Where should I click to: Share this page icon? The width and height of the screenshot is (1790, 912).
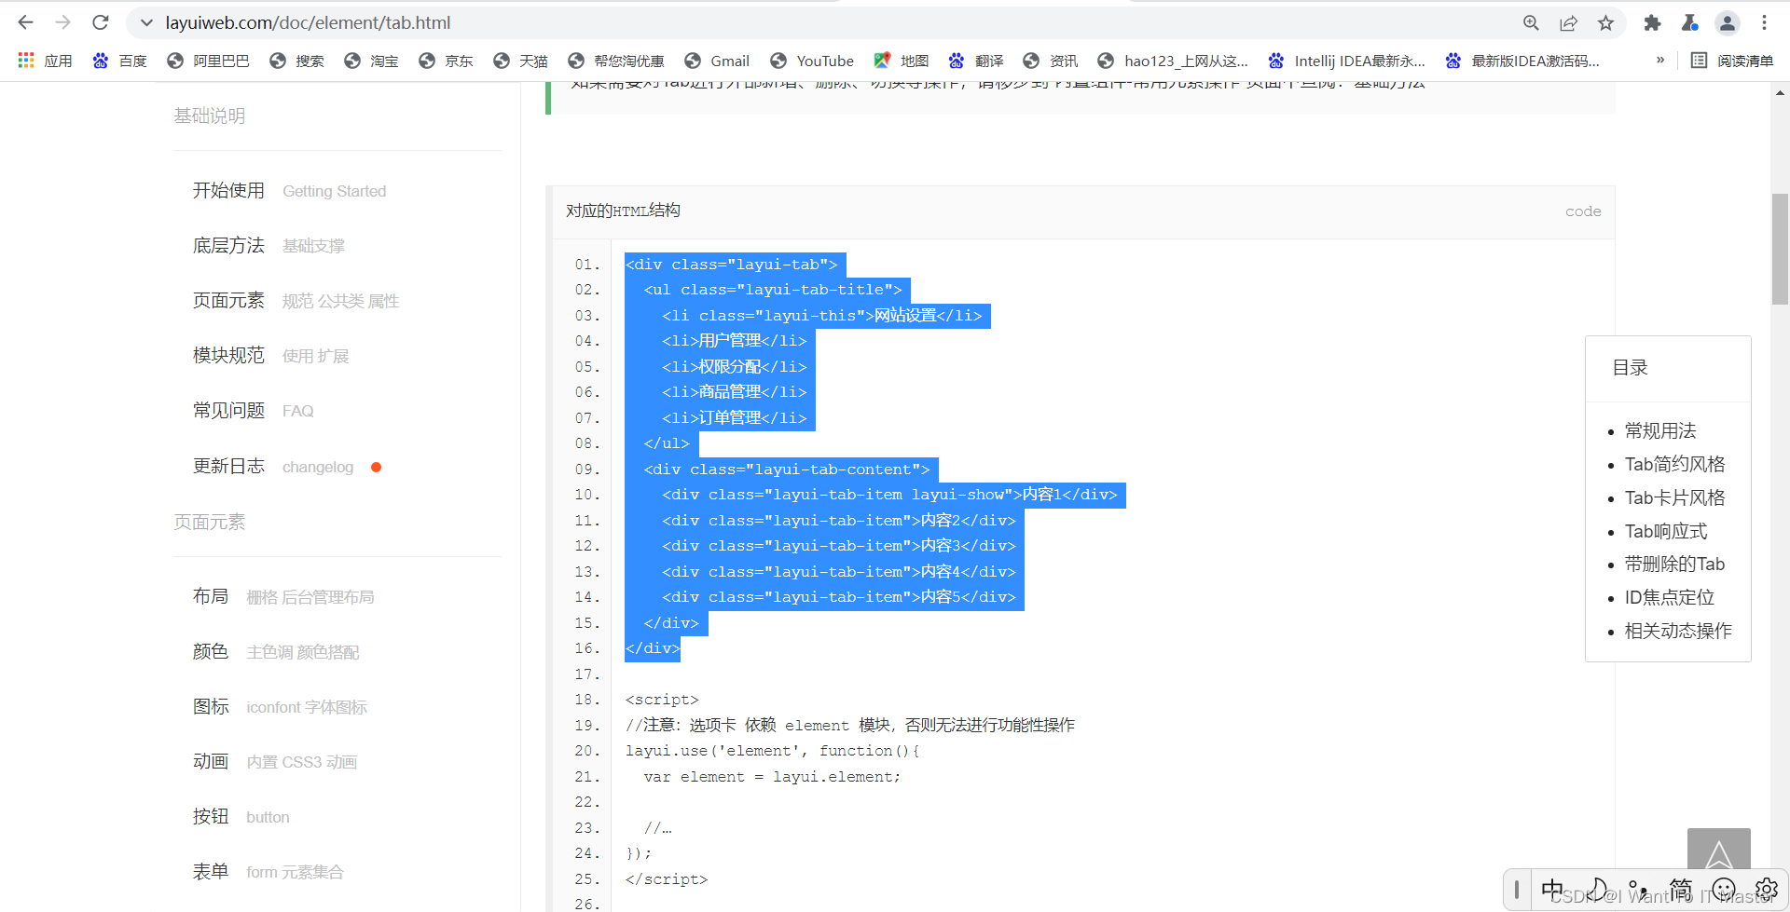click(1568, 23)
